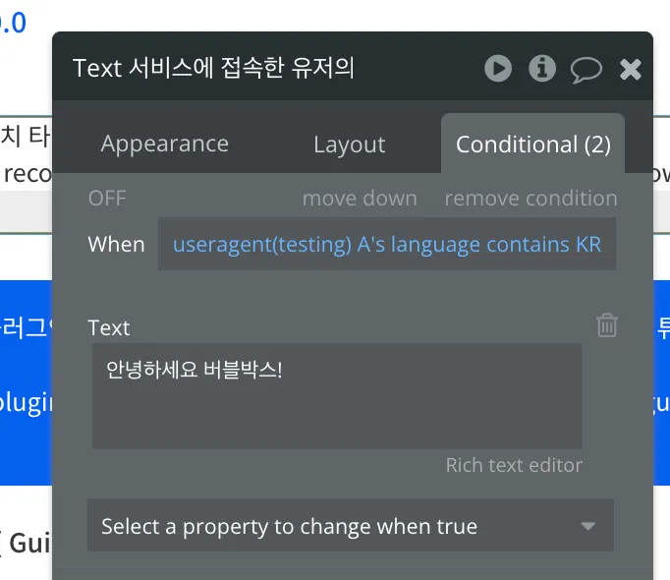Screen dimensions: 670x580
Task: Select the Conditional (2) tab
Action: (x=532, y=145)
